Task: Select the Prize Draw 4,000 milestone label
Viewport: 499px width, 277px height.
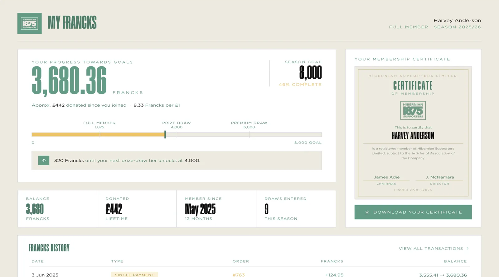Action: coord(177,125)
